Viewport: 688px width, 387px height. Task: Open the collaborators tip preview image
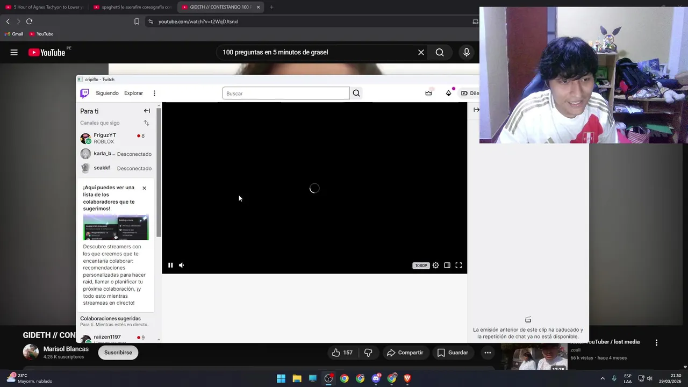pos(116,228)
